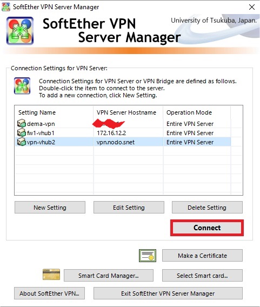This screenshot has width=260, height=307.
Task: Click the connection settings group icon
Action: pos(22,86)
